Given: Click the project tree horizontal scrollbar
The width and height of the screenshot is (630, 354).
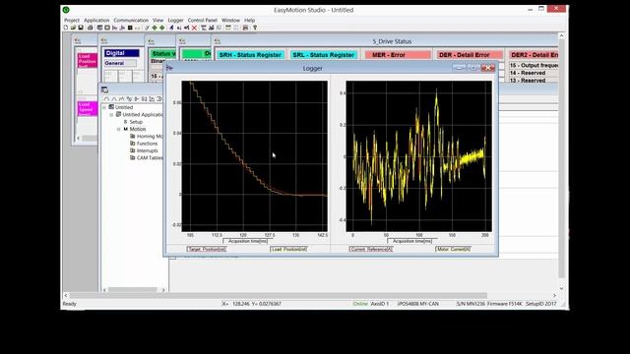Looking at the screenshot, I should click(134, 290).
